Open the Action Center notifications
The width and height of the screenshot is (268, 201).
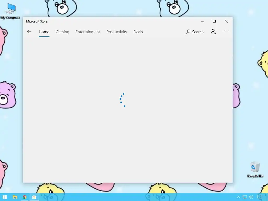259,197
